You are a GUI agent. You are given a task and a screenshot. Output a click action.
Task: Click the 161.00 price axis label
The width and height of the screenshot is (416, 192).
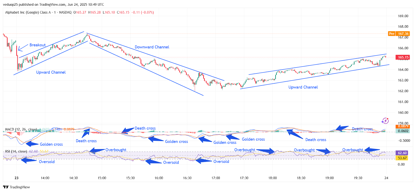[403, 102]
